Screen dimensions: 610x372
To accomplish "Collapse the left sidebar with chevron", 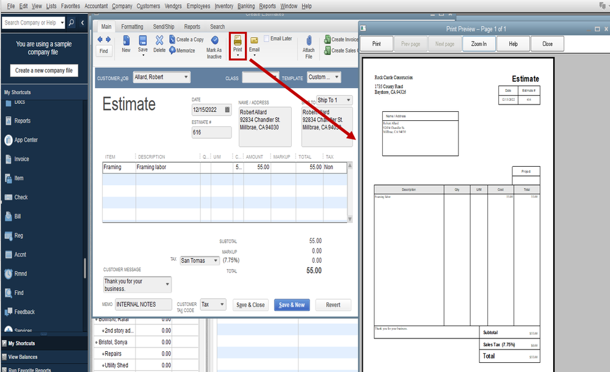I will [x=82, y=23].
